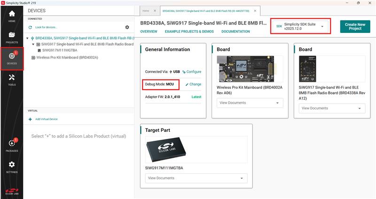
Task: Click the Change link for Debug Mode
Action: pyautogui.click(x=193, y=84)
